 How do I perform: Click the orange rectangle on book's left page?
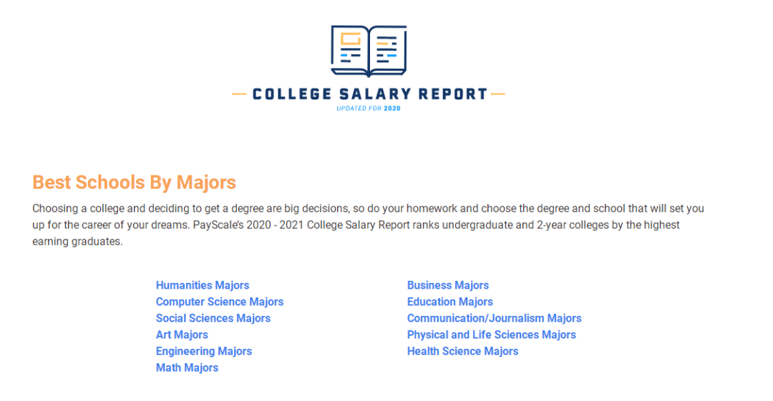tap(351, 39)
